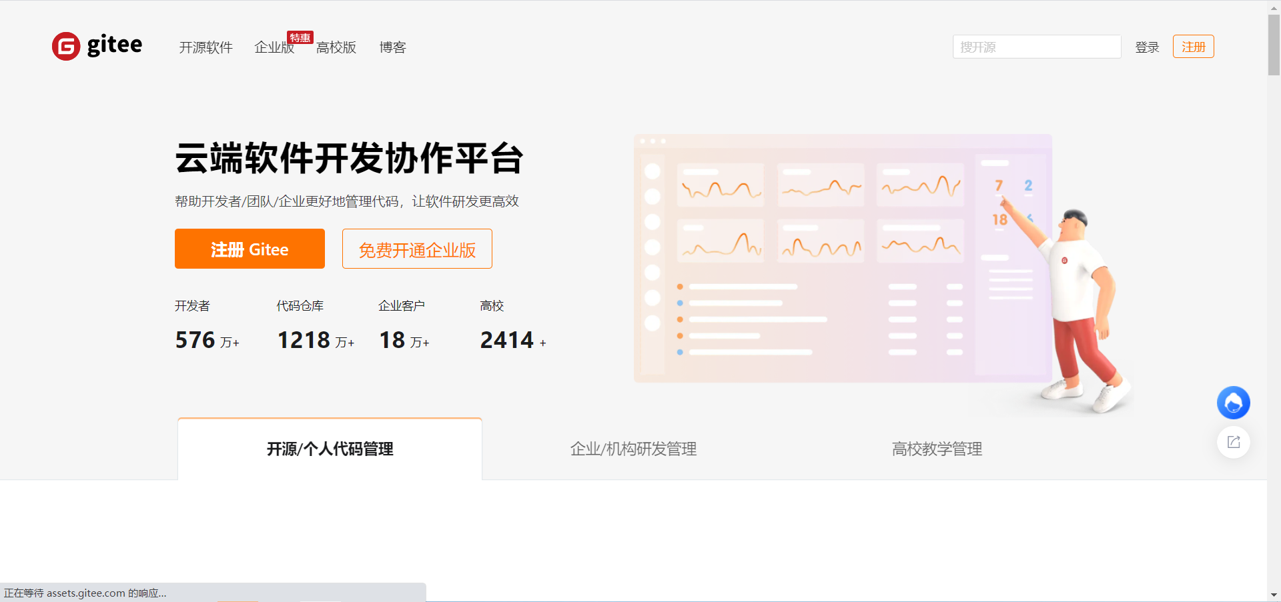The width and height of the screenshot is (1281, 602).
Task: Click the red 特惠 promo badge
Action: (300, 37)
